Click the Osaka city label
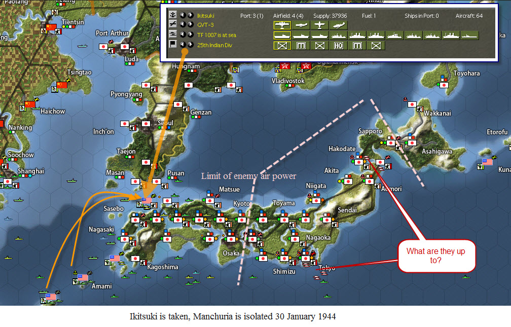 click(231, 253)
